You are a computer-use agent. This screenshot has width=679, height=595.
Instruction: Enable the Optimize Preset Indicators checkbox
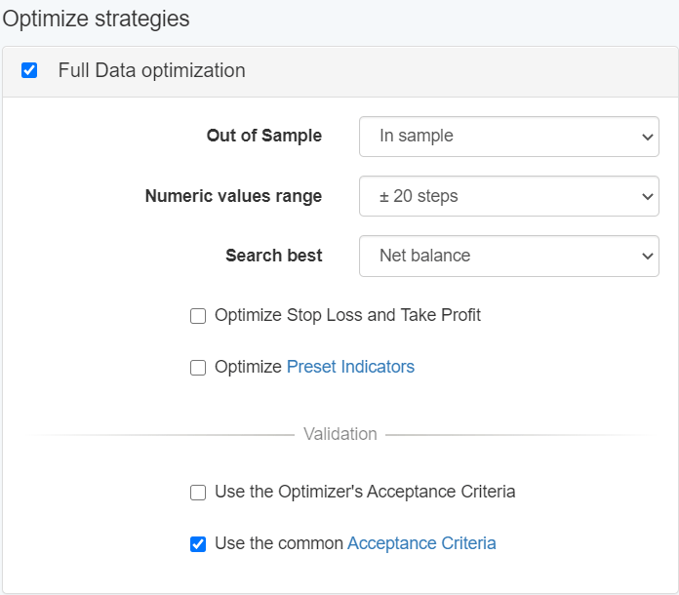tap(198, 368)
